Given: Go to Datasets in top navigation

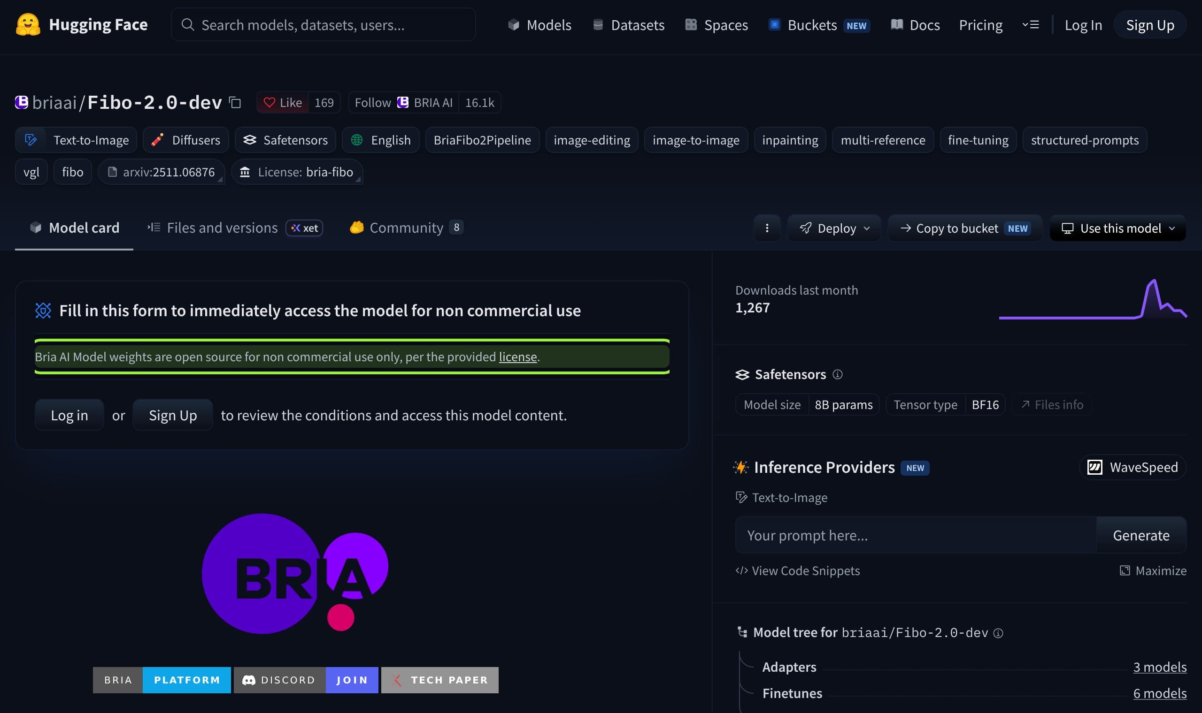Looking at the screenshot, I should click(628, 24).
